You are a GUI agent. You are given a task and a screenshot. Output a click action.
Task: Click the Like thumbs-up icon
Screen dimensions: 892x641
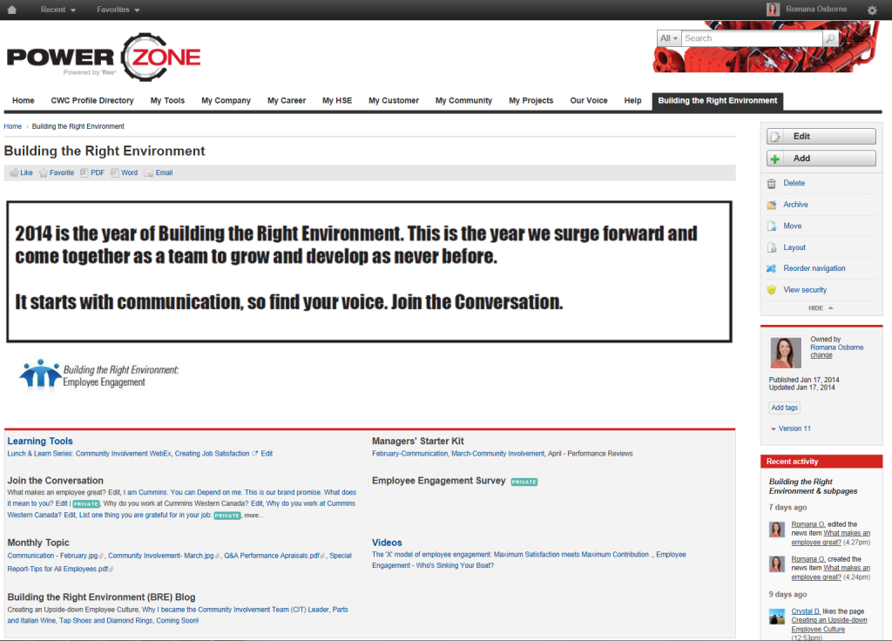[x=14, y=173]
